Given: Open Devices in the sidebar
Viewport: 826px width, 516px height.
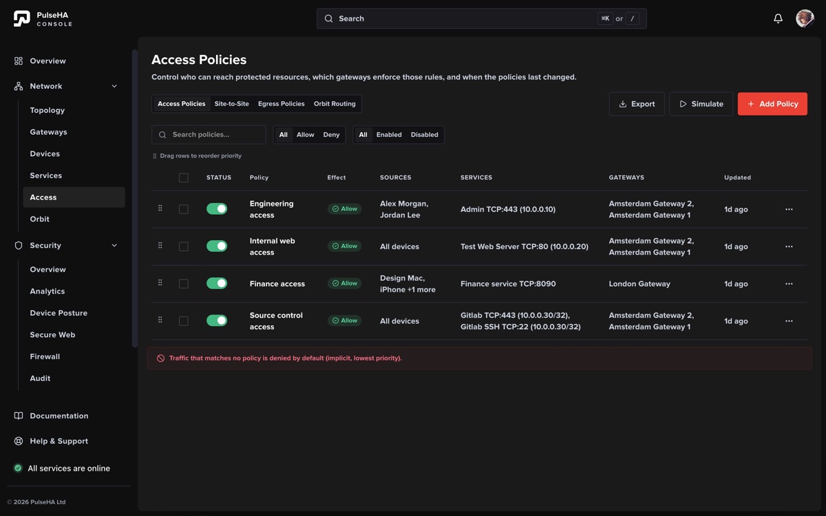Looking at the screenshot, I should (x=74, y=154).
